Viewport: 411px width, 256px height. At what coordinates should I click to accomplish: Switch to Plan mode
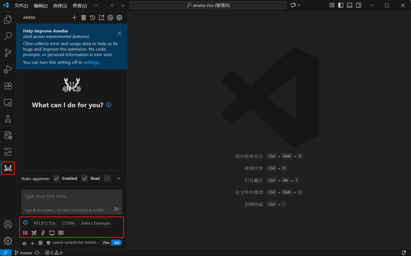tap(106, 243)
